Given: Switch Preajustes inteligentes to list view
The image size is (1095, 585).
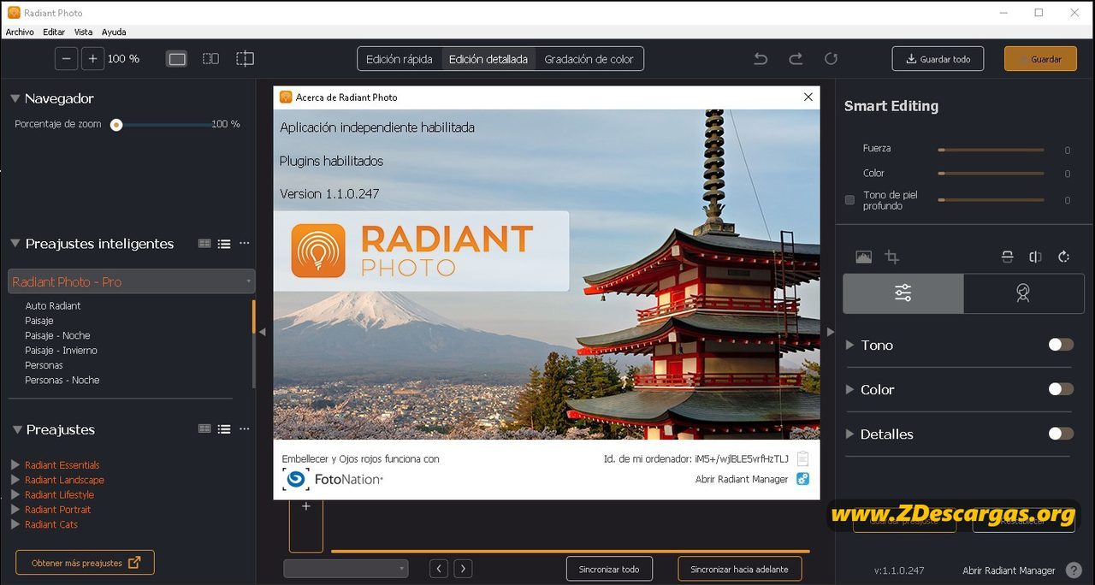Looking at the screenshot, I should (224, 244).
